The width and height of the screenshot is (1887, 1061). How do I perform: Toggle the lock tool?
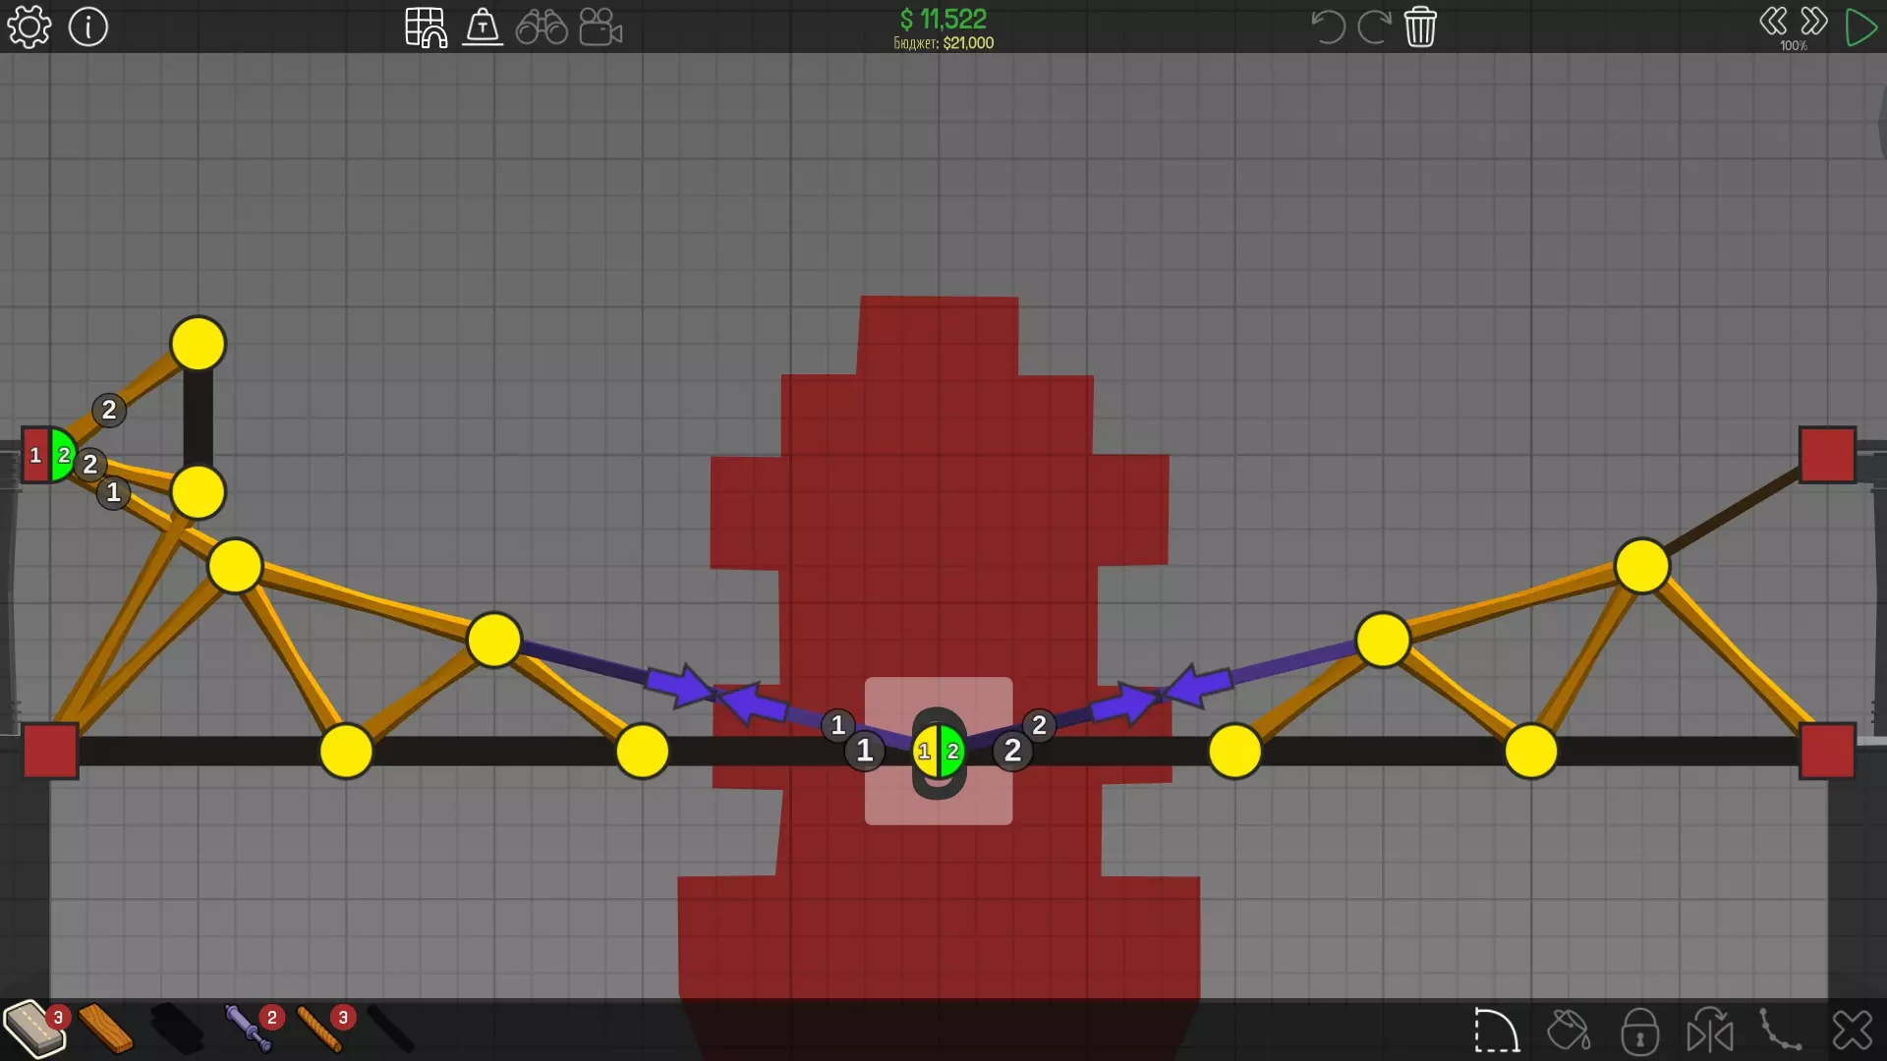(x=1639, y=1032)
